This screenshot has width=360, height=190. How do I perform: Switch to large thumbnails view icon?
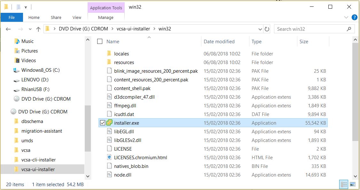352,184
